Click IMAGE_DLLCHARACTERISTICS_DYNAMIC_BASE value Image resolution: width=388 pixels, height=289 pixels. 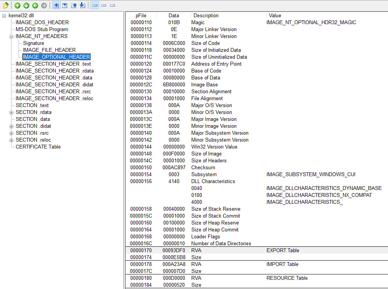pyautogui.click(x=324, y=188)
